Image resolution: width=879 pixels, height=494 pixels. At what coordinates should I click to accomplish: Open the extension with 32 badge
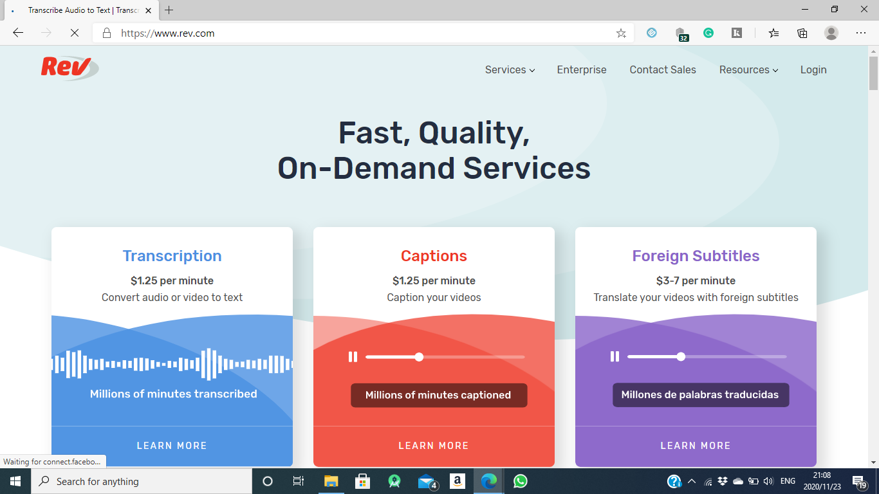pos(681,33)
